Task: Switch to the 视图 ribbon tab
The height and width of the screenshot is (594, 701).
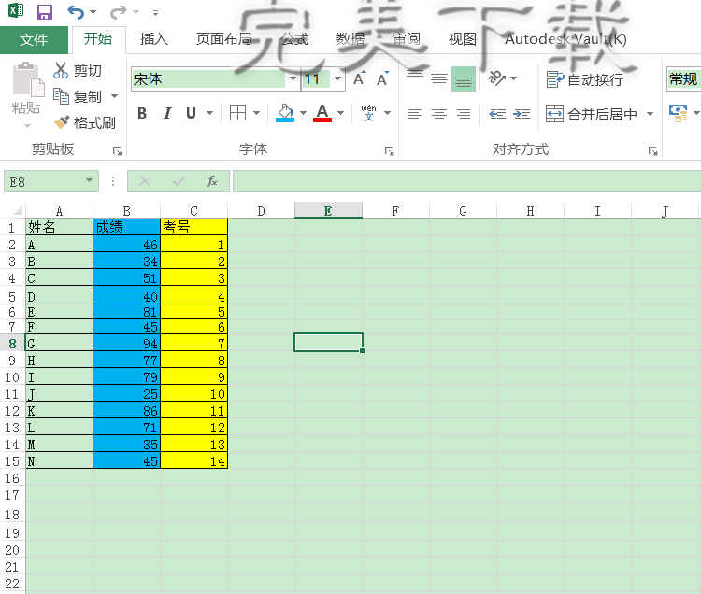Action: (x=463, y=39)
